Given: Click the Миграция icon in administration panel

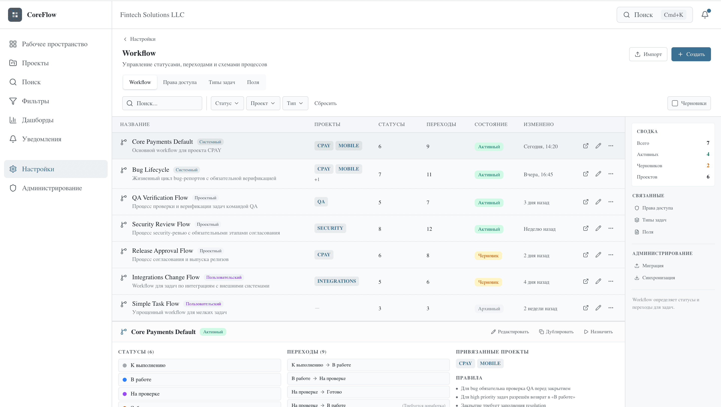Looking at the screenshot, I should click(x=637, y=265).
